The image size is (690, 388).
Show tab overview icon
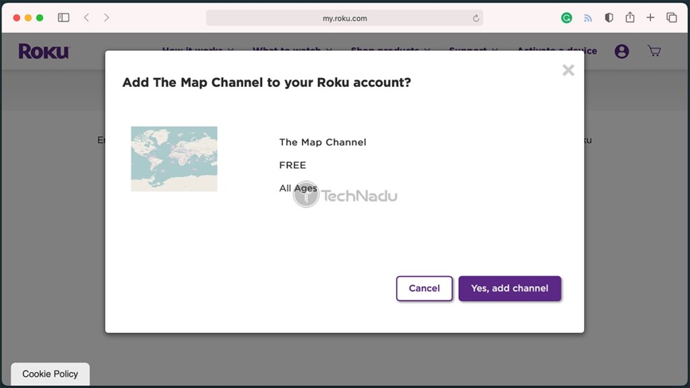672,18
